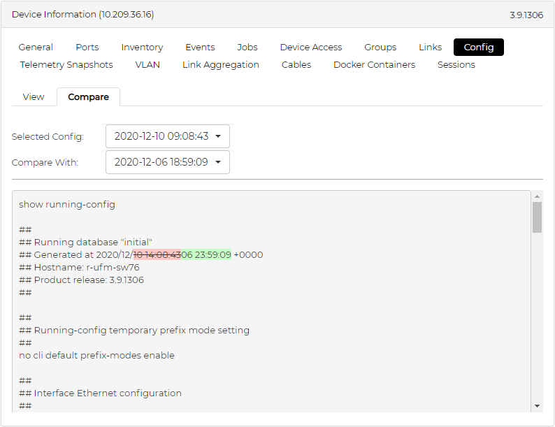The height and width of the screenshot is (427, 555).
Task: Expand the Selected Config dropdown
Action: point(168,136)
